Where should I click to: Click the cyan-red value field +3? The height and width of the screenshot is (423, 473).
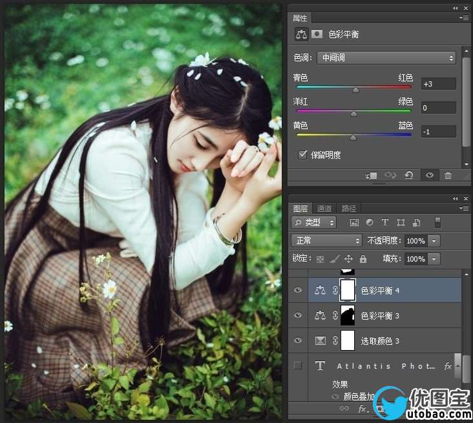tap(439, 84)
